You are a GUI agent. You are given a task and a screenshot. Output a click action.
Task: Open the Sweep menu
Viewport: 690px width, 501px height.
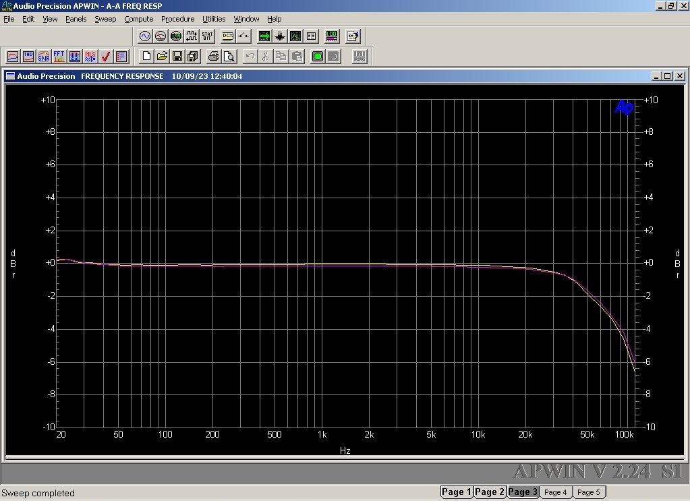point(105,19)
